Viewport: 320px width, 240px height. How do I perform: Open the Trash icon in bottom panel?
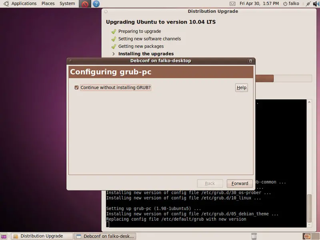point(254,236)
